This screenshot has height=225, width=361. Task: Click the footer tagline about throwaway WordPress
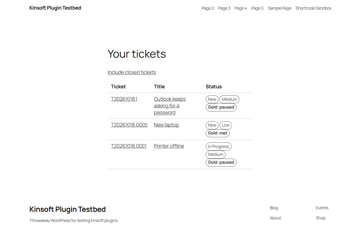click(74, 220)
